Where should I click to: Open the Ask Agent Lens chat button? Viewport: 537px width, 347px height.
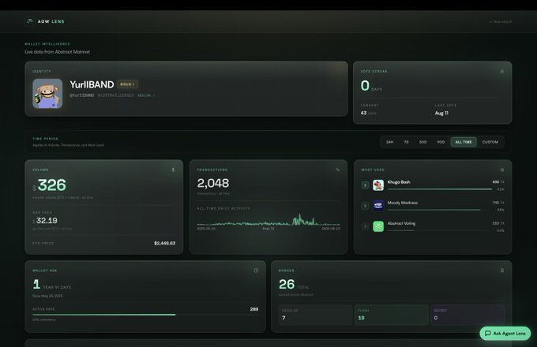pos(505,334)
